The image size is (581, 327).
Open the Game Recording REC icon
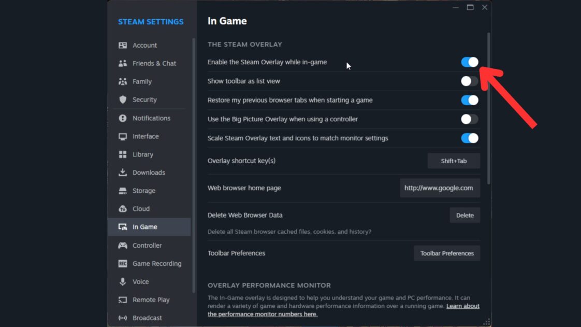click(122, 263)
